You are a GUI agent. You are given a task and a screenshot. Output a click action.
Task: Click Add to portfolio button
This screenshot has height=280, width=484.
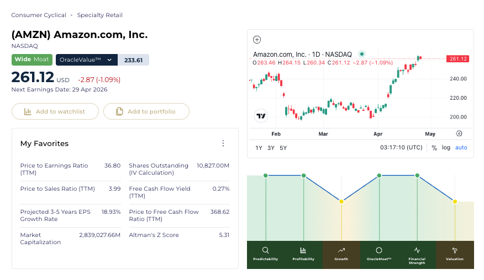146,111
